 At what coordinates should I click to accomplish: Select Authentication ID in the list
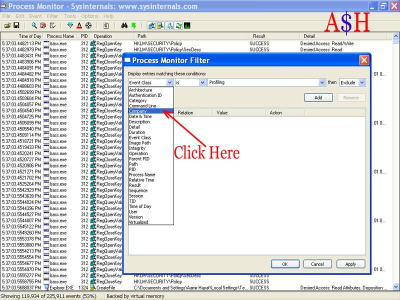[151, 95]
